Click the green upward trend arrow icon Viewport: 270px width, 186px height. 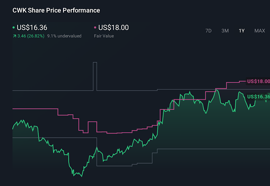[14, 36]
